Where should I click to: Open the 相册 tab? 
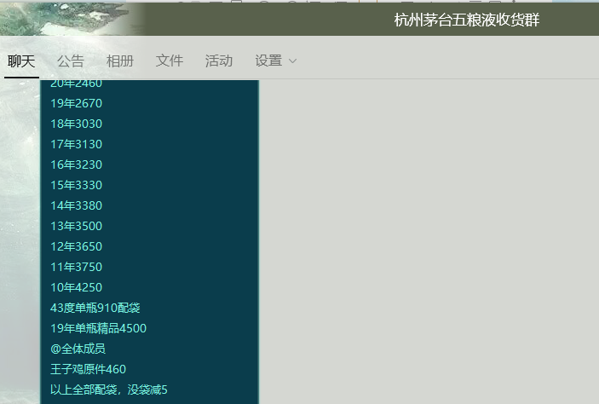click(x=120, y=61)
